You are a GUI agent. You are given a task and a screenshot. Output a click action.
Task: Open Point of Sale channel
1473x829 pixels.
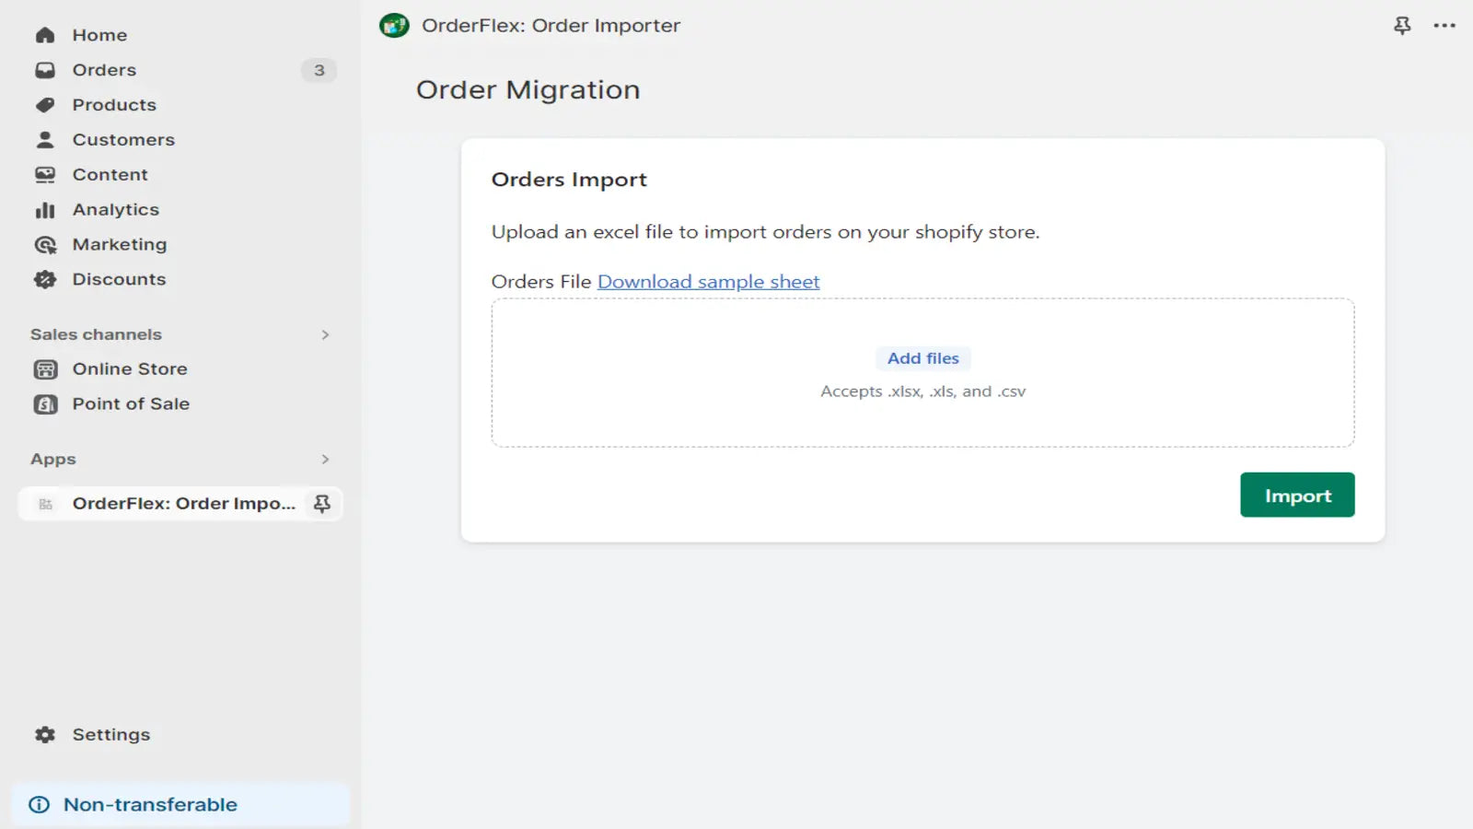(131, 404)
